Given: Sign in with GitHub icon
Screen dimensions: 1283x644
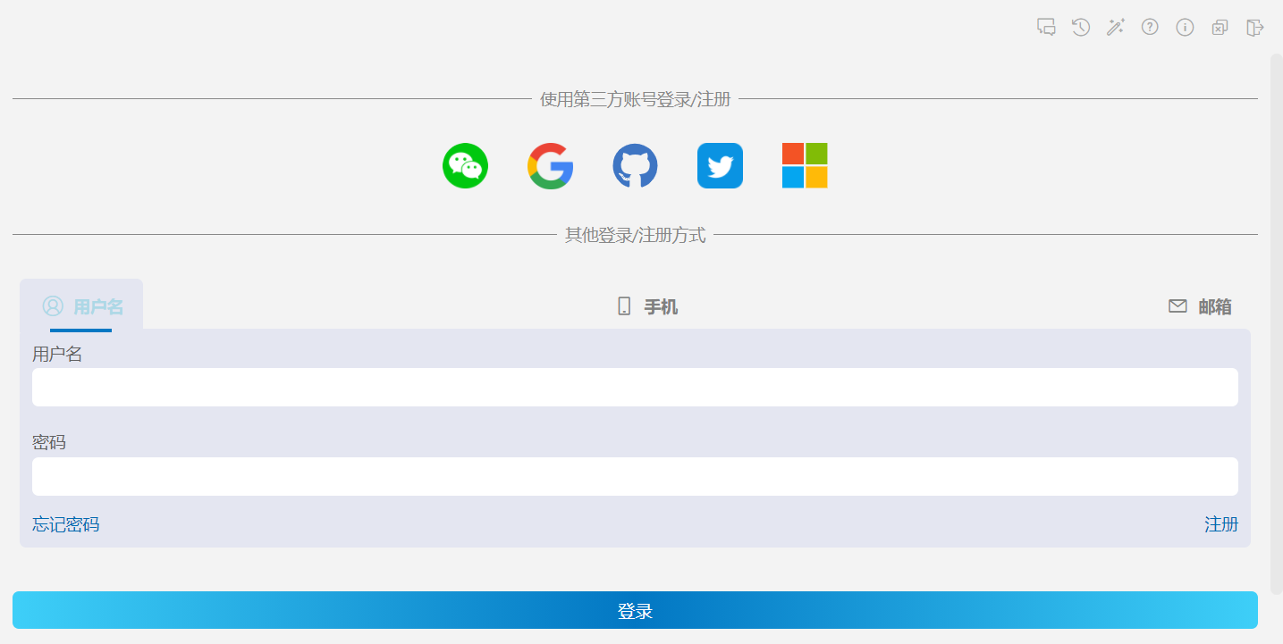Looking at the screenshot, I should point(635,165).
